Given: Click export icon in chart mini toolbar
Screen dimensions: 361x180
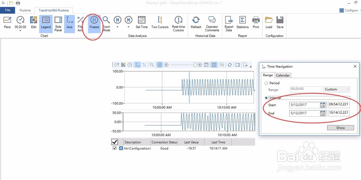Looking at the screenshot, I should point(245,65).
